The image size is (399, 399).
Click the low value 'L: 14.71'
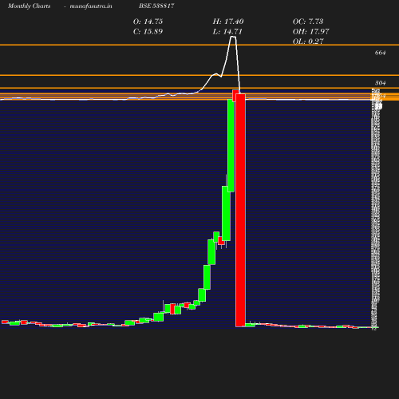point(227,32)
